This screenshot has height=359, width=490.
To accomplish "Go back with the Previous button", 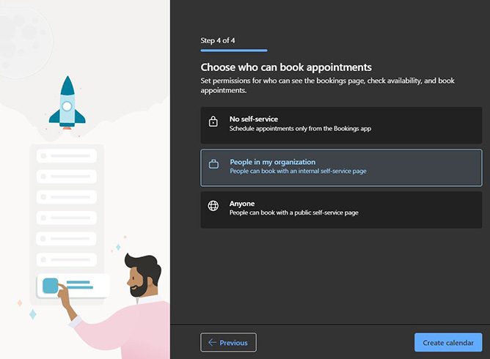I will click(x=228, y=342).
